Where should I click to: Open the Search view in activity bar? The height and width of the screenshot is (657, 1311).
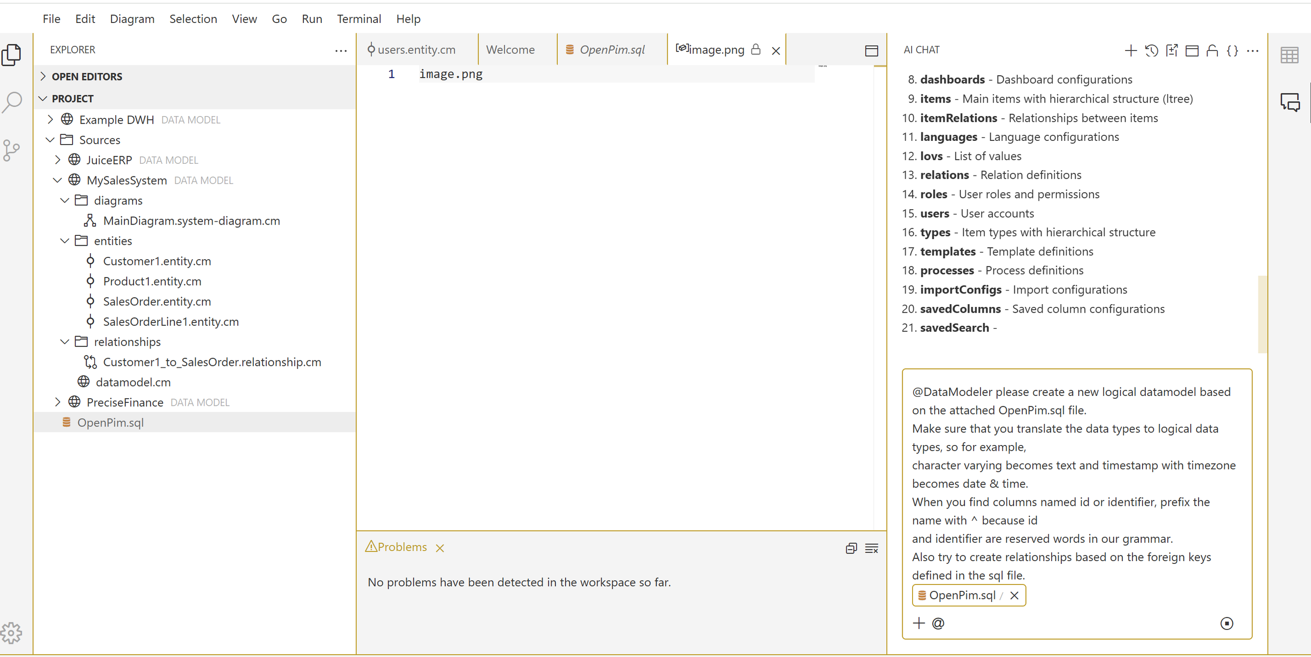pyautogui.click(x=12, y=102)
